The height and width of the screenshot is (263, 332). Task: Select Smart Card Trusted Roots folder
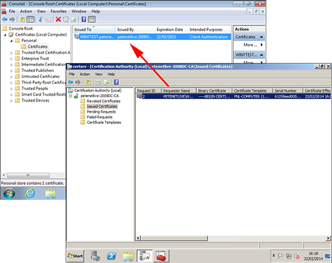[x=43, y=94]
